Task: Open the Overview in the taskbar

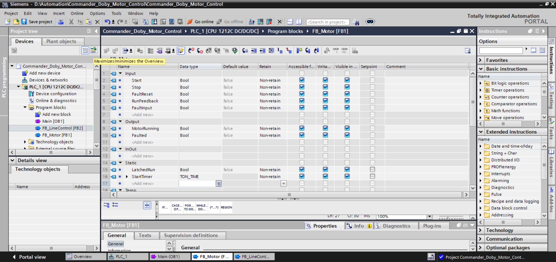Action: click(86, 256)
